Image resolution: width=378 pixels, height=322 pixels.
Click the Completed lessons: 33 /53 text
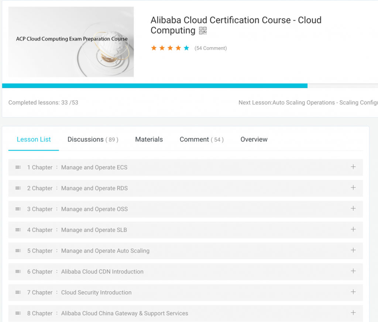(x=44, y=102)
